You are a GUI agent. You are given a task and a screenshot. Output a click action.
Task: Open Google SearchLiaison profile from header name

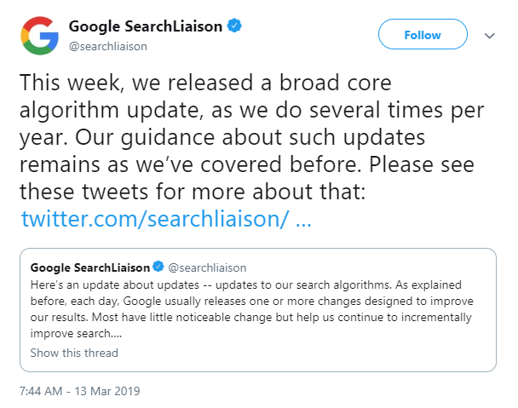(x=145, y=26)
